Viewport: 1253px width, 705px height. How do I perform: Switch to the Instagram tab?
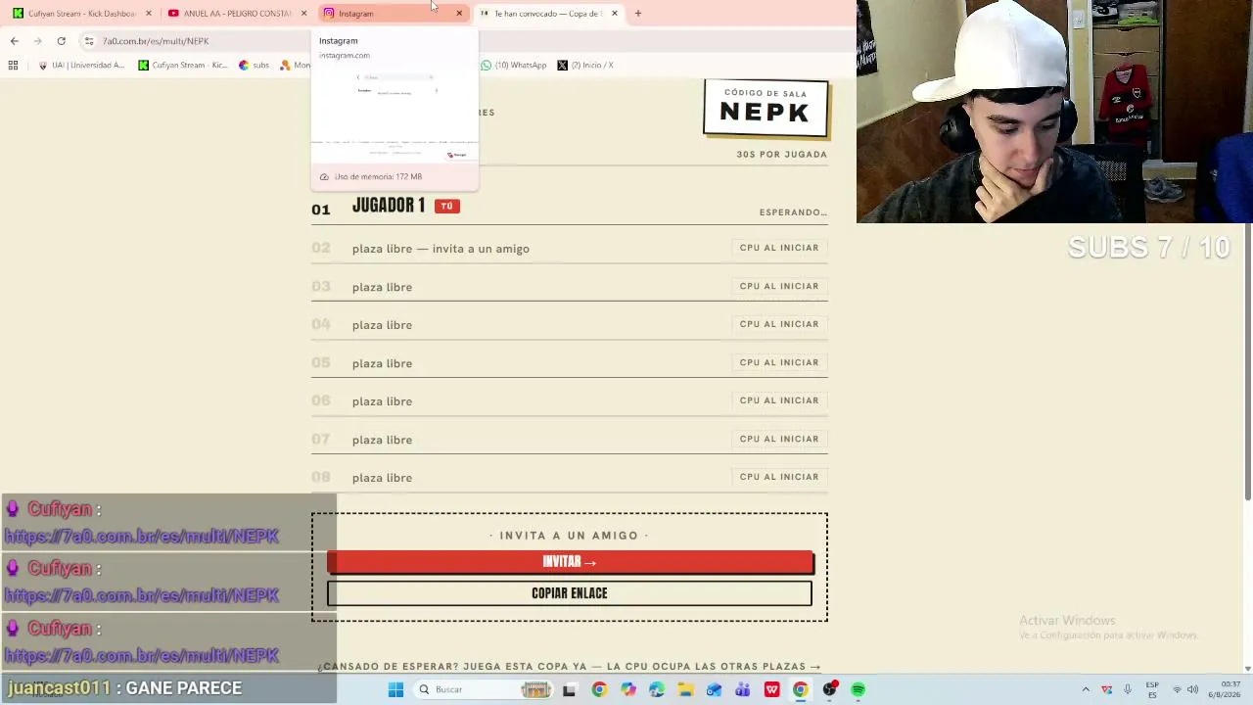tap(392, 14)
